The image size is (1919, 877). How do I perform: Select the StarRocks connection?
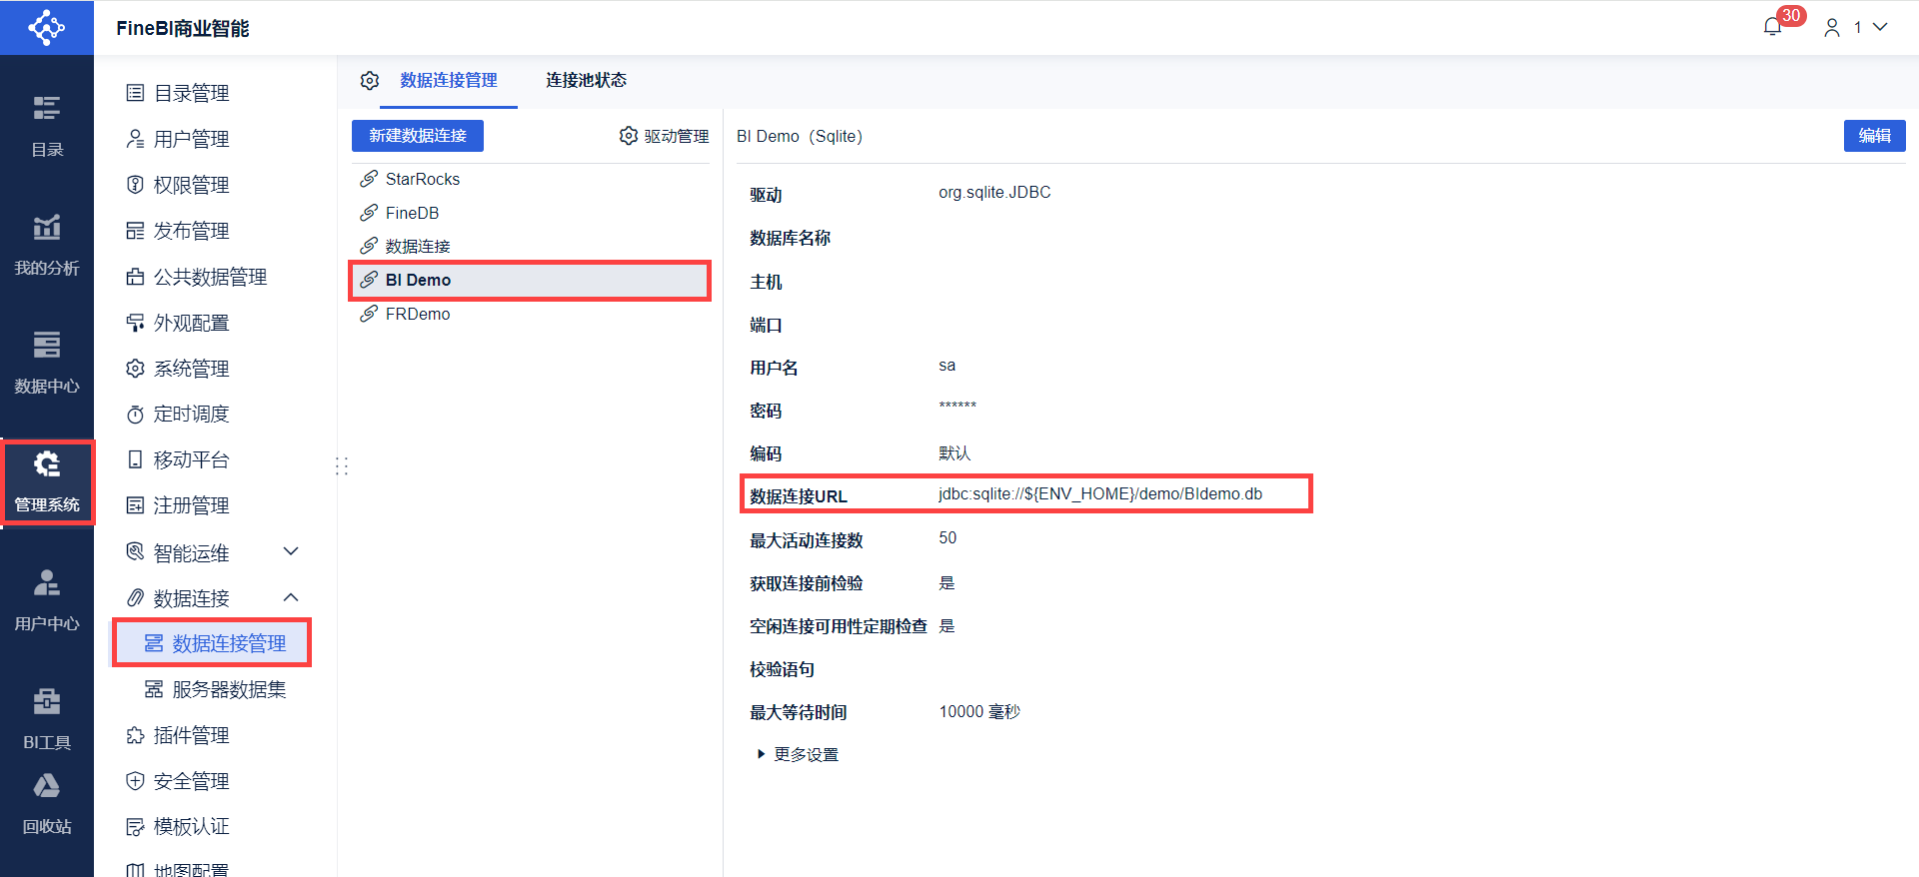coord(530,179)
